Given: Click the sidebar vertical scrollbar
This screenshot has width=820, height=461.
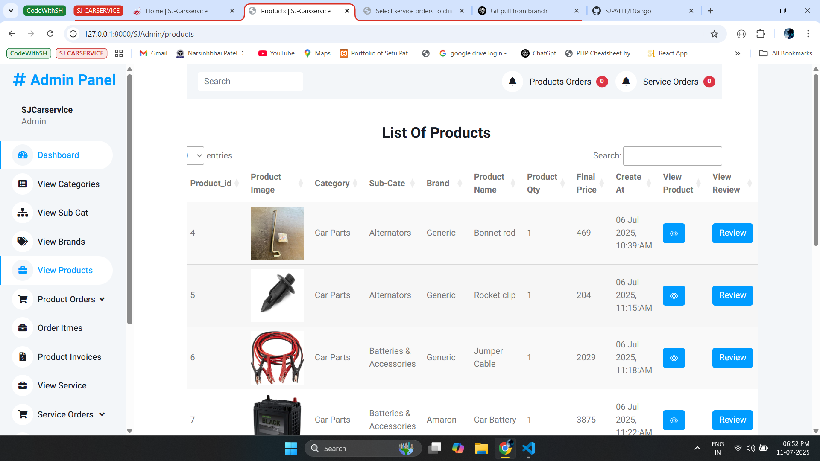Looking at the screenshot, I should pyautogui.click(x=129, y=199).
